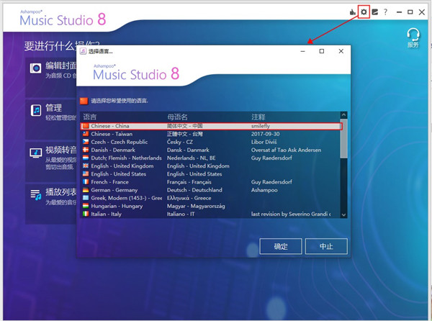Select 'French - France' row
Screen dimensions: 432x321
211,182
